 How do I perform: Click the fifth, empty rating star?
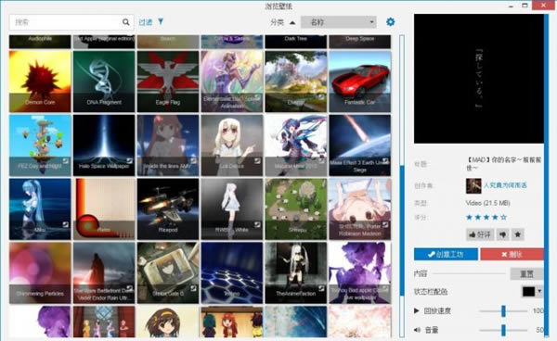(503, 217)
